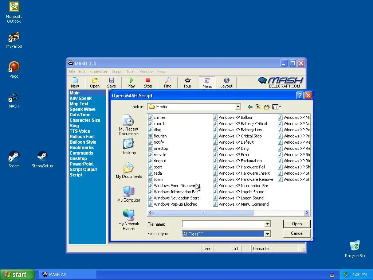
Task: Click the New toolbar icon in MASH
Action: [x=75, y=82]
